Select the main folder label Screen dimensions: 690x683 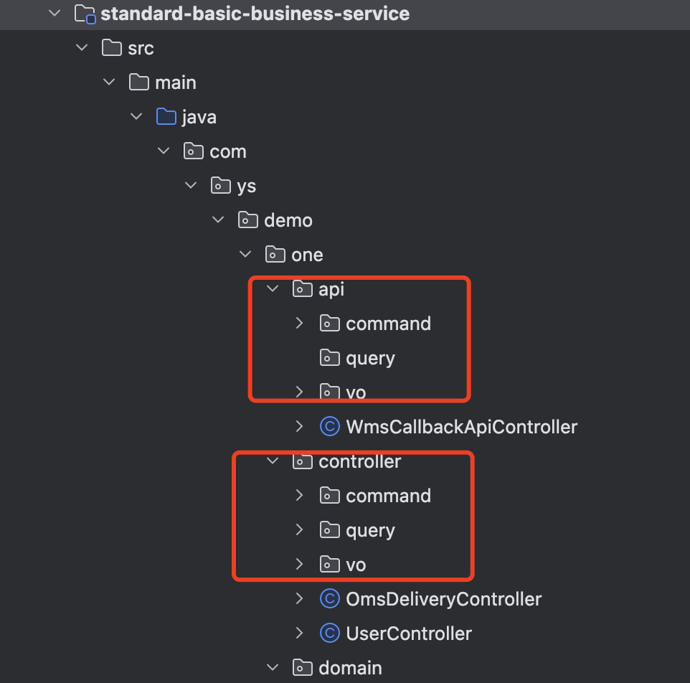click(176, 83)
